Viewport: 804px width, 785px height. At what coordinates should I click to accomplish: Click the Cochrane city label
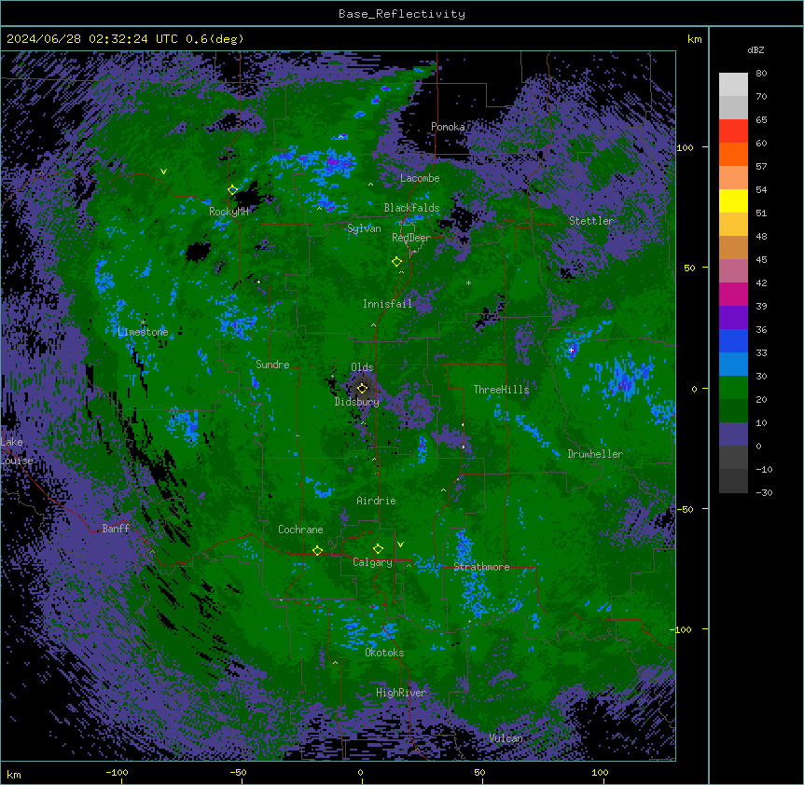pyautogui.click(x=300, y=530)
